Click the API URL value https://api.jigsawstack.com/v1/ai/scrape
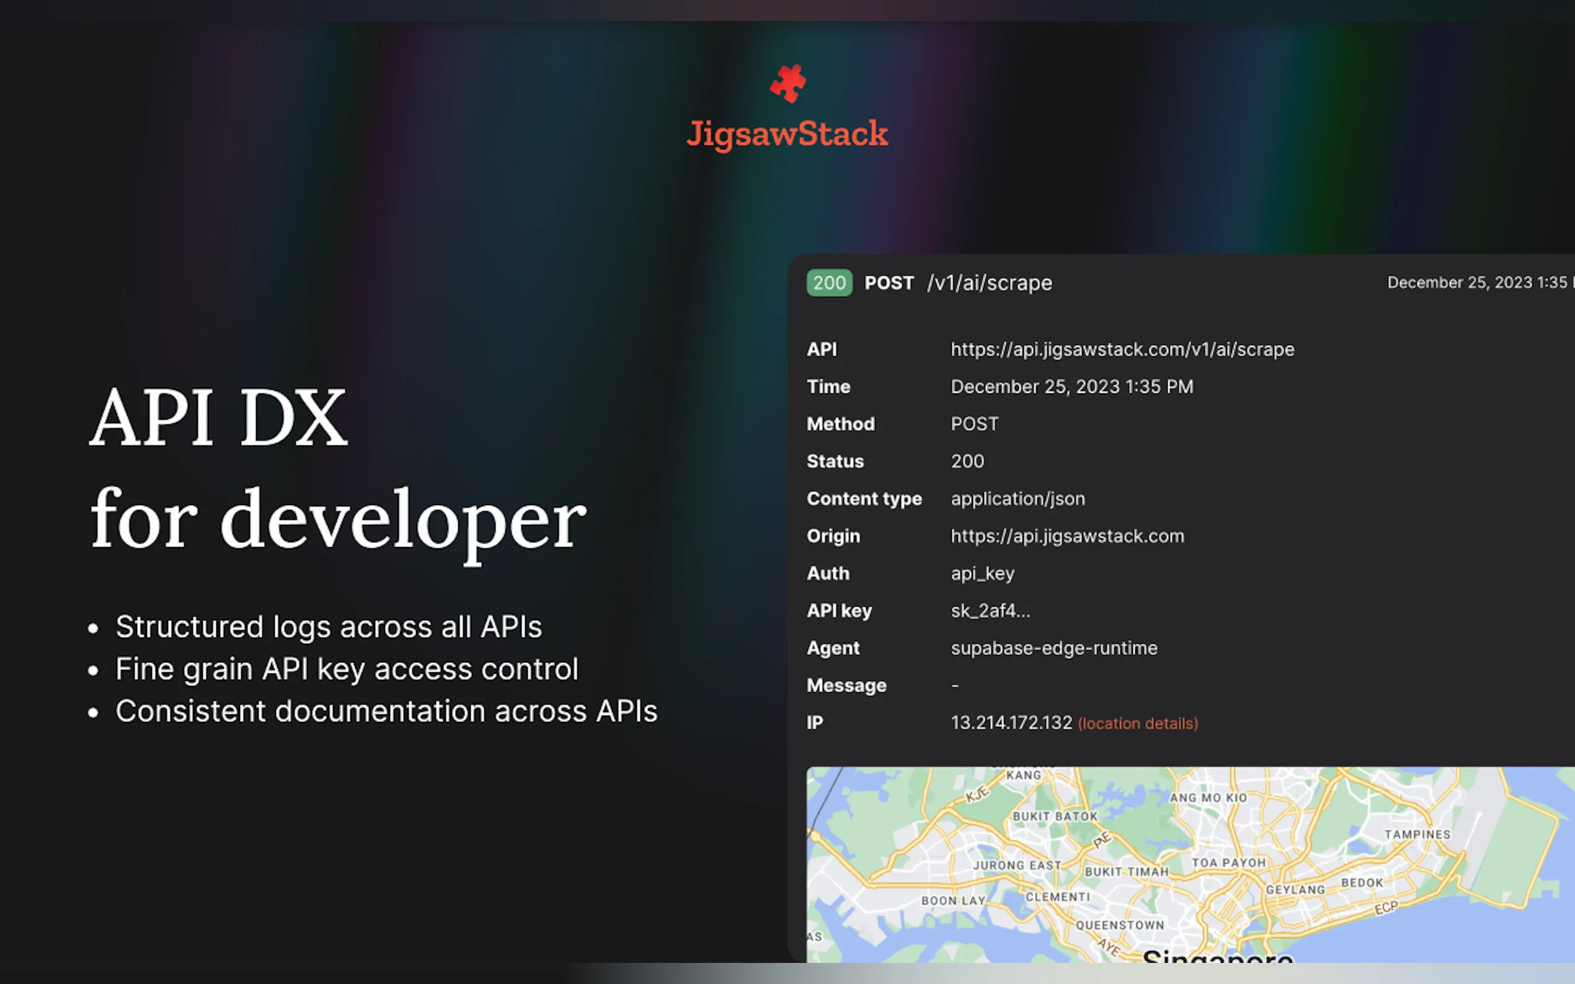1575x984 pixels. pyautogui.click(x=1122, y=349)
